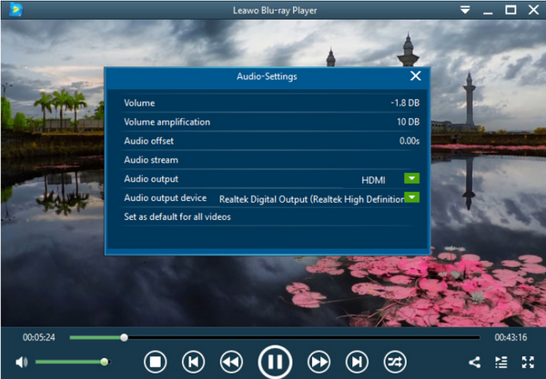Mute the speaker volume icon

pos(21,362)
